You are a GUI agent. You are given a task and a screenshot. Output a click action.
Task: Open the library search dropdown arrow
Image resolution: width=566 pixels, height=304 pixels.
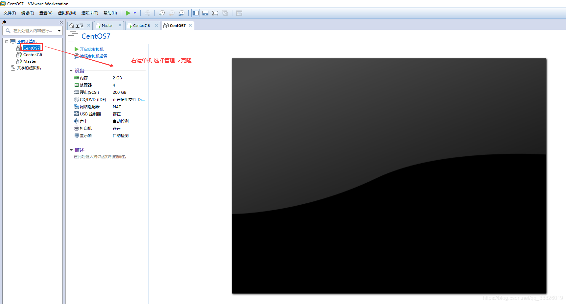pyautogui.click(x=59, y=31)
